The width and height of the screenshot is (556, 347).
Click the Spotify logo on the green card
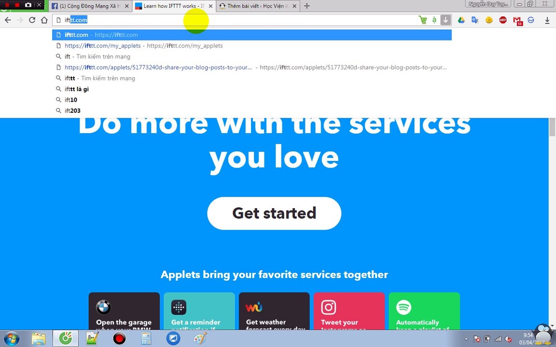coord(403,307)
